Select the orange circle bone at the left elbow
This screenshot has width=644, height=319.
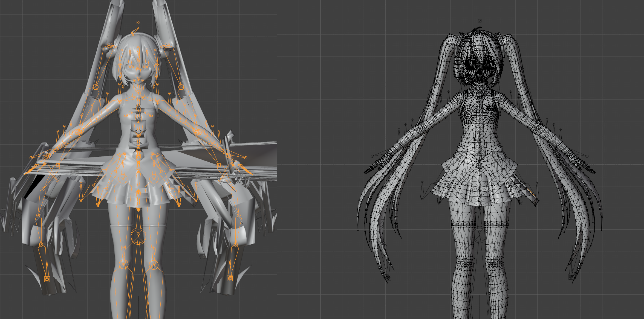pyautogui.click(x=79, y=131)
